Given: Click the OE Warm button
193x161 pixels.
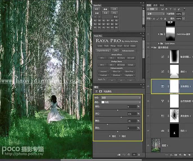Looking at the screenshot, I should pyautogui.click(x=121, y=58).
